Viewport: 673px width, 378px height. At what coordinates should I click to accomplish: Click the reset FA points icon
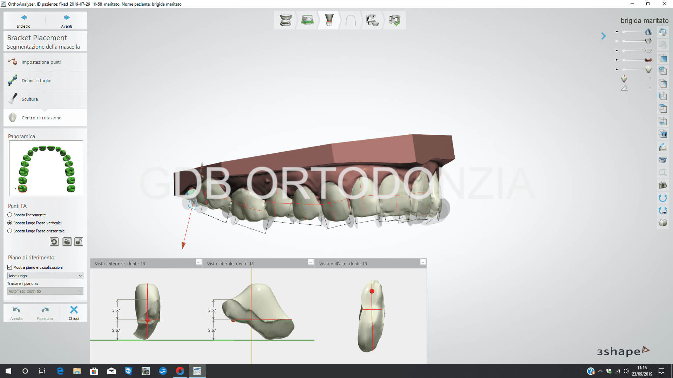(54, 242)
